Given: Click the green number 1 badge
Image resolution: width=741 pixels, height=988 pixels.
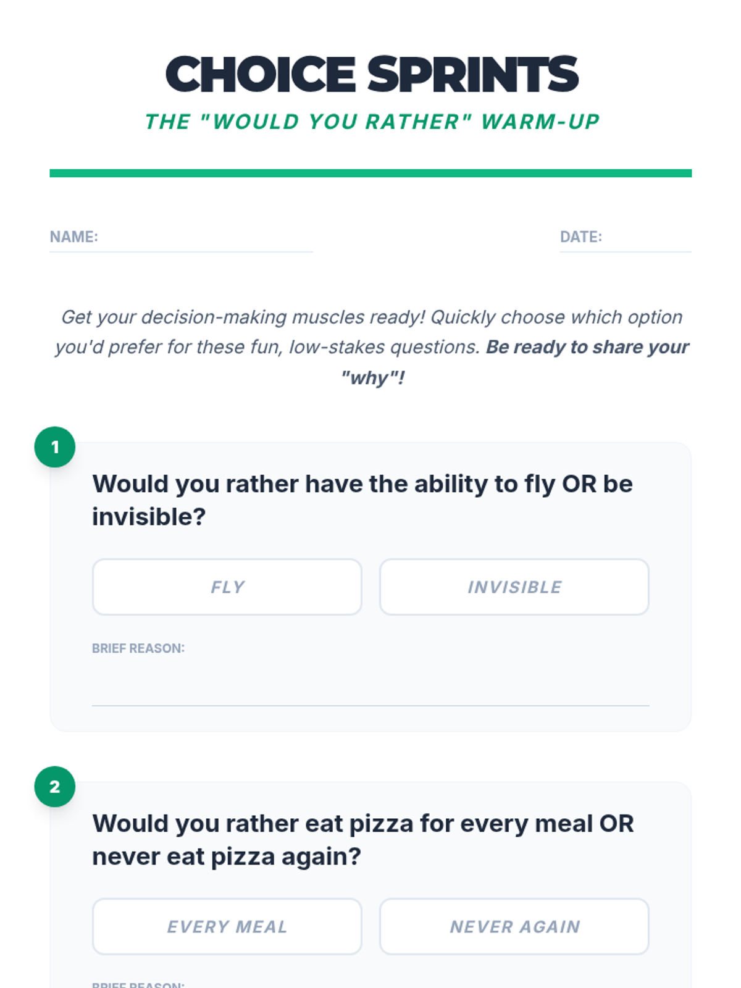Looking at the screenshot, I should point(55,447).
